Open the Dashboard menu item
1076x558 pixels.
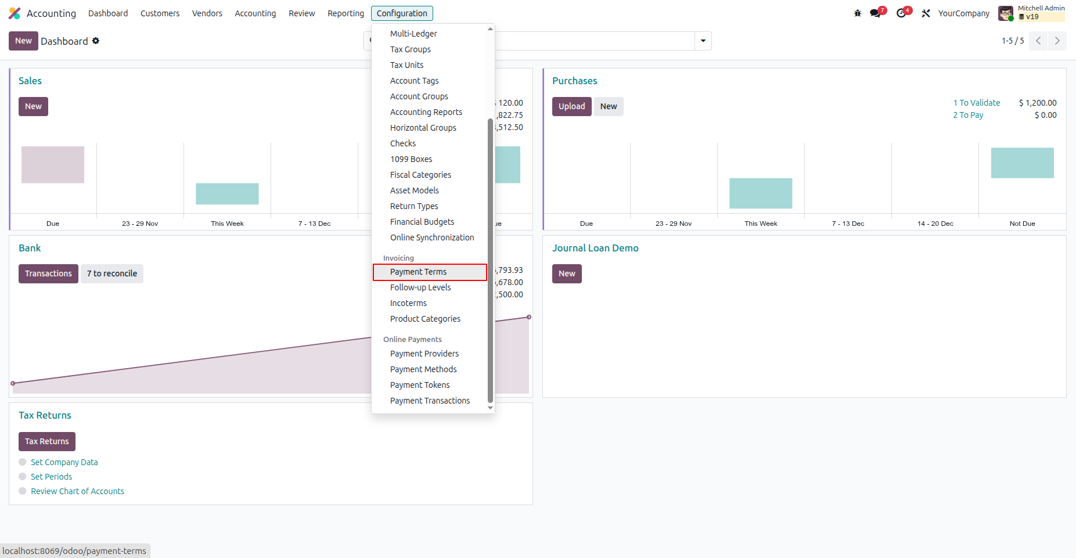click(x=108, y=13)
